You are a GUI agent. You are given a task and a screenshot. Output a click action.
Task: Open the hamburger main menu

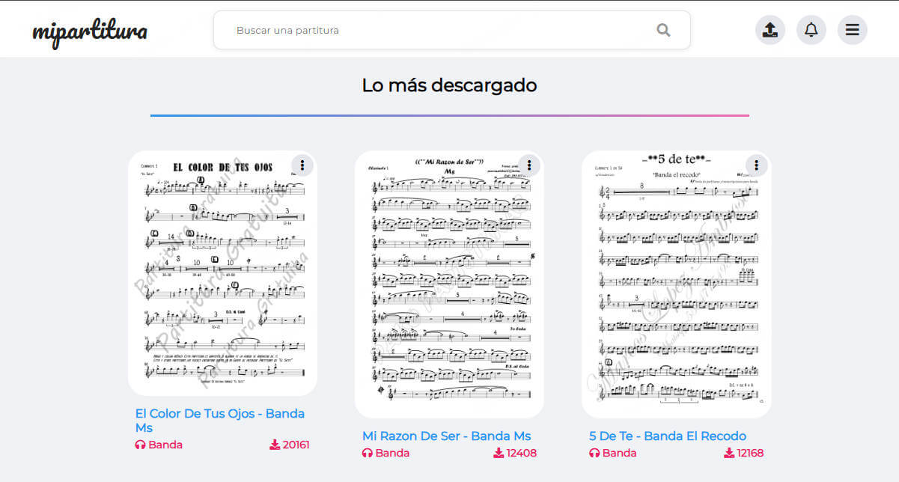pos(852,30)
